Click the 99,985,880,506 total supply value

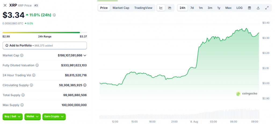[x=75, y=95]
